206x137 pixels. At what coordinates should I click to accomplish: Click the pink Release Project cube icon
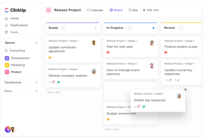click(x=49, y=10)
